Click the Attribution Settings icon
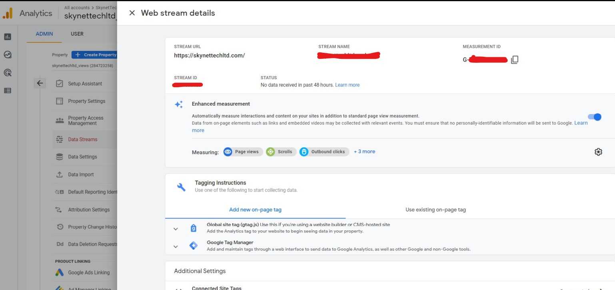615x290 pixels. pos(60,210)
